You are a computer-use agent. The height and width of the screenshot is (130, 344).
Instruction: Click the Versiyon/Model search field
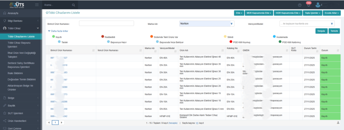[307, 24]
